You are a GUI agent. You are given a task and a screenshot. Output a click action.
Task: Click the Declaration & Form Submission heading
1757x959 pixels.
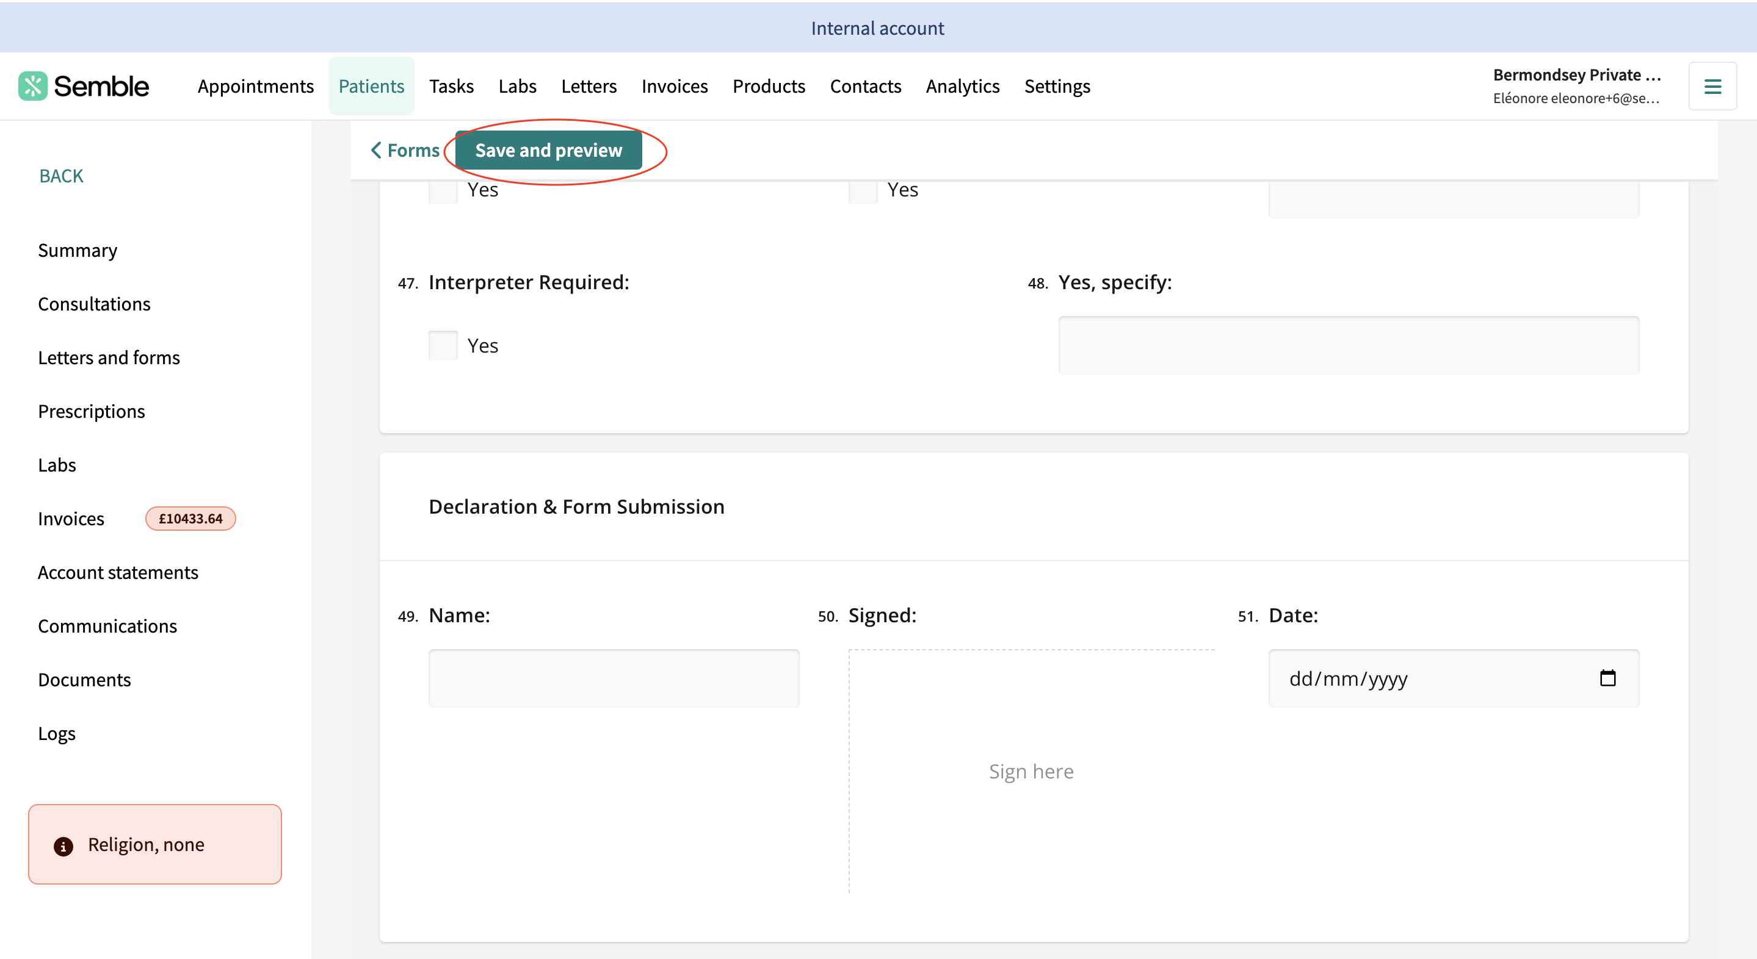pos(576,506)
